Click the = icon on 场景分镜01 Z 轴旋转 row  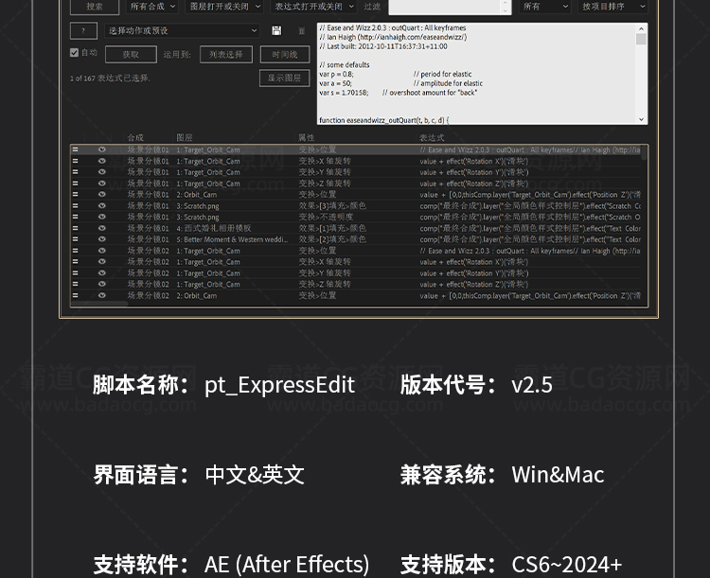point(75,184)
